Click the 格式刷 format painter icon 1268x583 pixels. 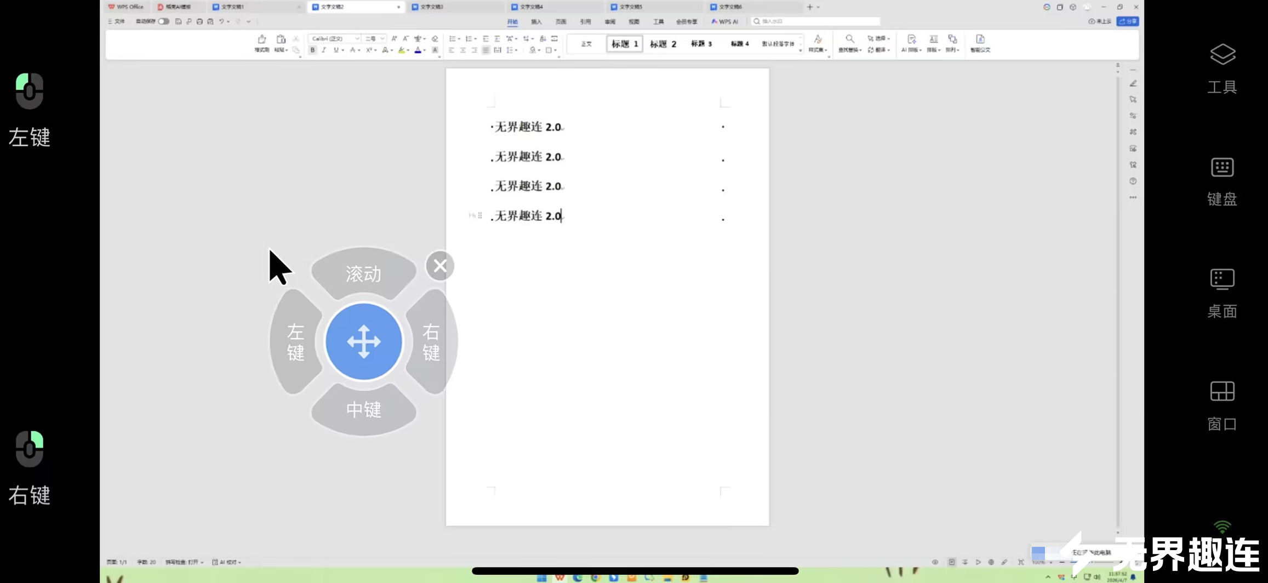(x=261, y=40)
